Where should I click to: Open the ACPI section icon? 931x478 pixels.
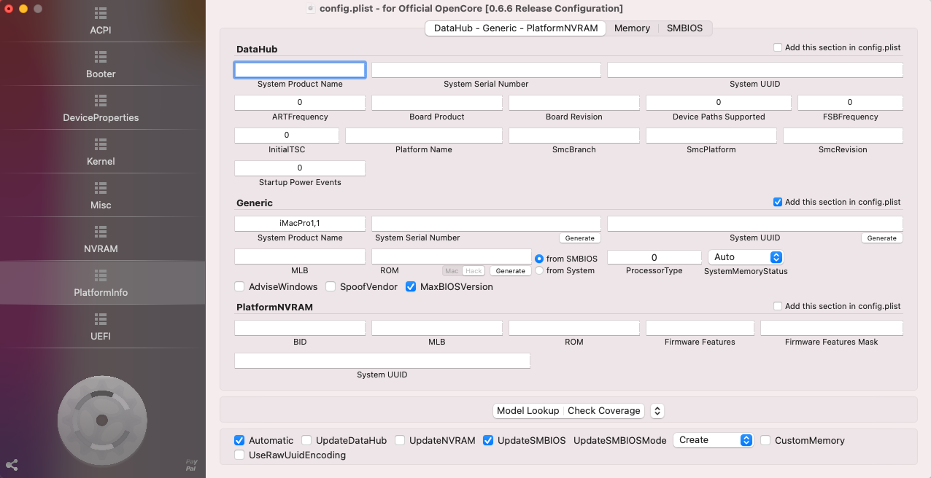pyautogui.click(x=101, y=13)
